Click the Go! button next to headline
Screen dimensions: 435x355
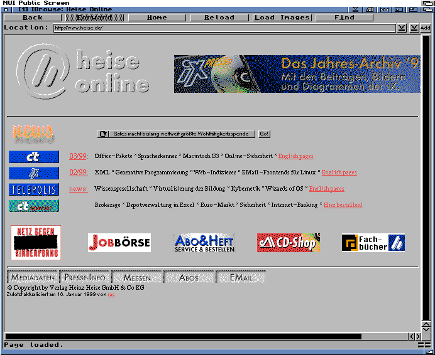(x=265, y=134)
